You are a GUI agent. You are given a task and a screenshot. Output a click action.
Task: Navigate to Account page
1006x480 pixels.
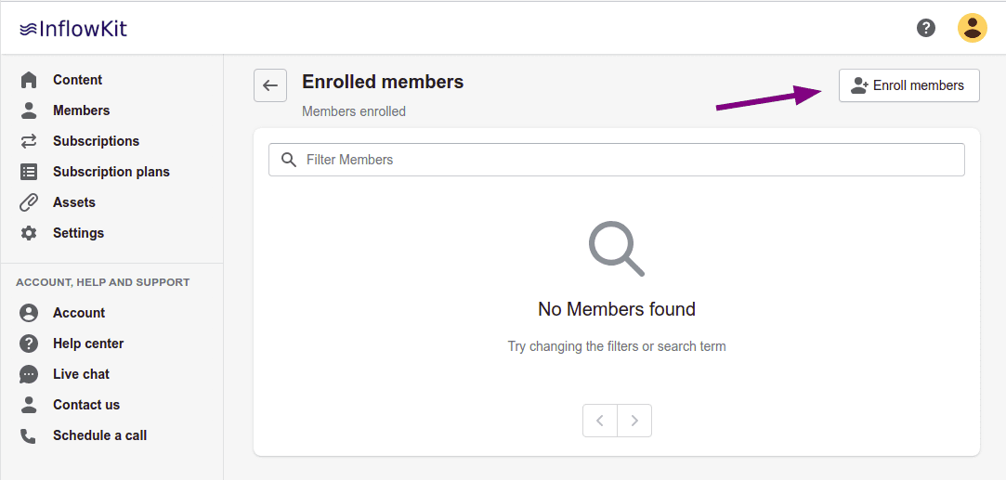[x=79, y=313]
